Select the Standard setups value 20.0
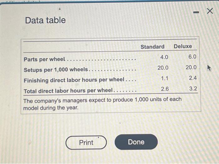The height and width of the screenshot is (164, 219). pyautogui.click(x=163, y=68)
